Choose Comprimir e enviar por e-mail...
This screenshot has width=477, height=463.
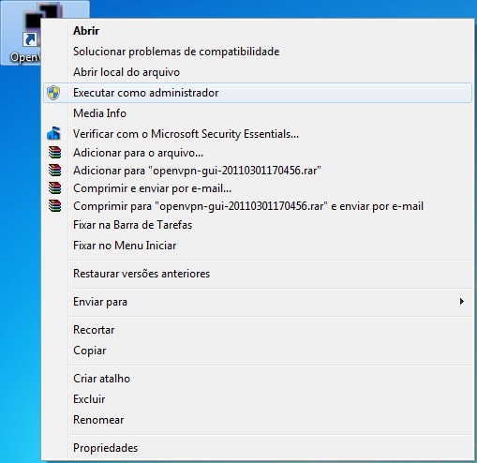click(x=258, y=188)
